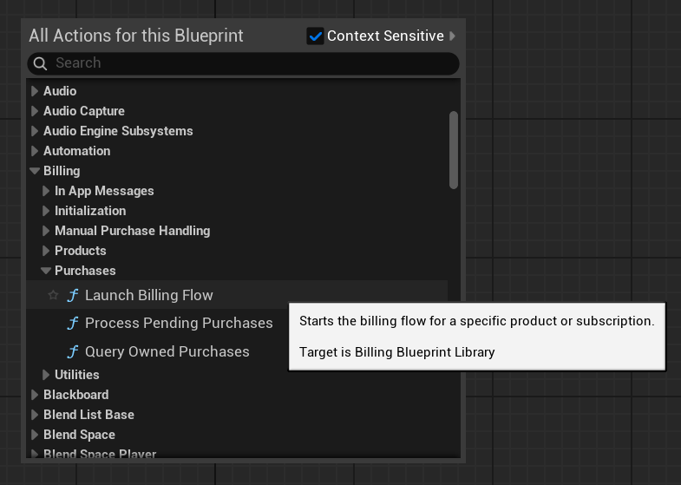The image size is (681, 485).
Task: Click the vertical scrollbar thumb in the actions list
Action: coord(454,149)
